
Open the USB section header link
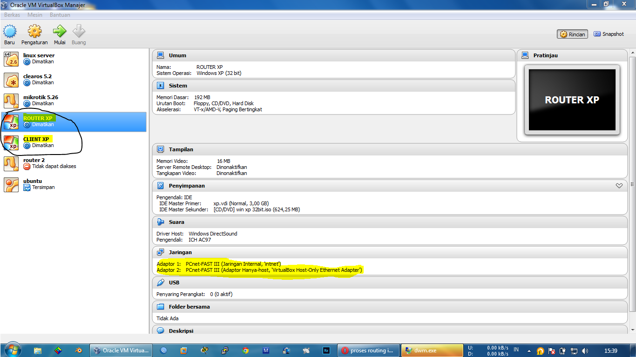point(174,283)
